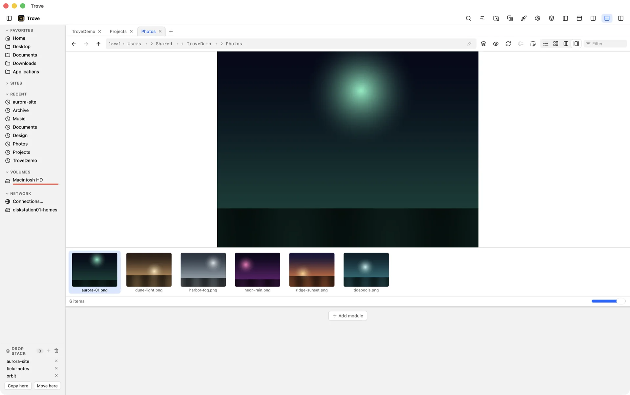
Task: Open the command list icon beside the search icon
Action: pos(482,18)
